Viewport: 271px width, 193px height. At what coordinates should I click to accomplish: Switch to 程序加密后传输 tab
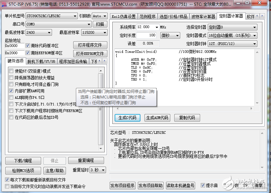(73, 61)
